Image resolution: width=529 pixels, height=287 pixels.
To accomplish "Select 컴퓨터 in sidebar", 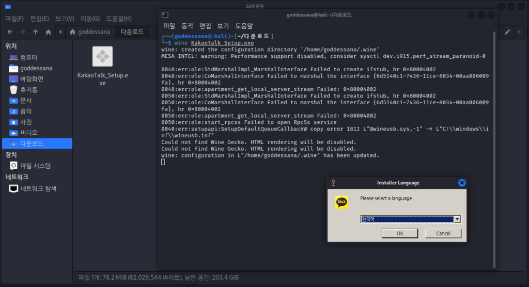I will point(37,58).
